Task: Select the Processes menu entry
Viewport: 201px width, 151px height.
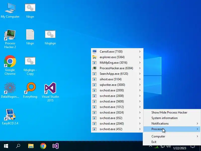Action: 172,129
